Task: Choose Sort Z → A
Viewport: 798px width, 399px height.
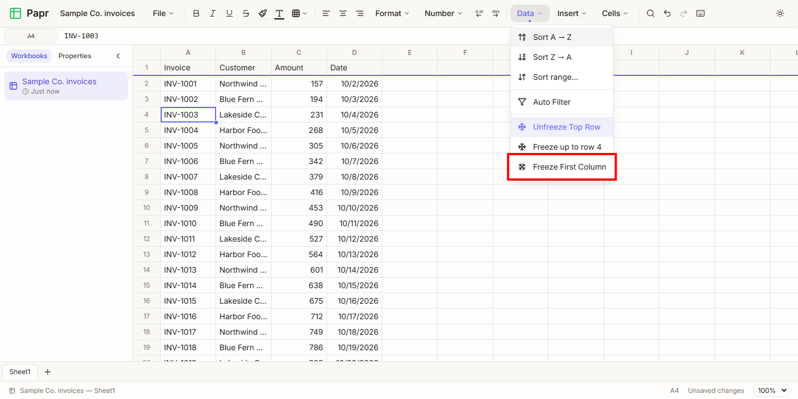Action: click(x=562, y=57)
